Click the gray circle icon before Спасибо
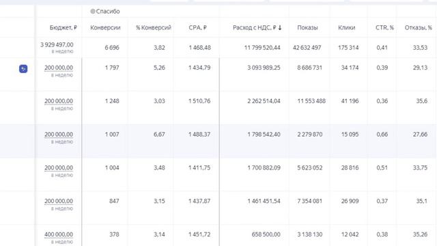This screenshot has width=437, height=246. (x=93, y=12)
